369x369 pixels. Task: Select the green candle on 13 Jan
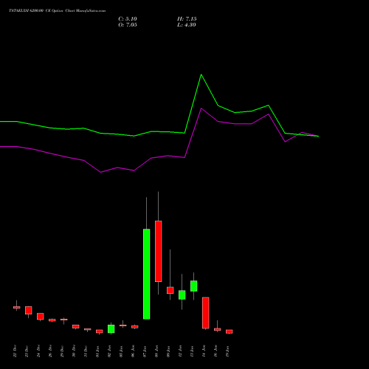click(x=194, y=286)
